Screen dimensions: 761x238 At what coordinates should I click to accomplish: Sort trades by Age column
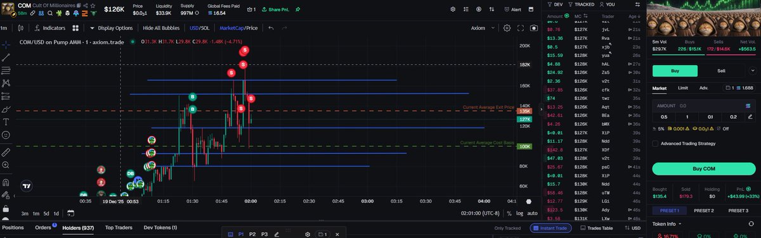click(x=635, y=16)
